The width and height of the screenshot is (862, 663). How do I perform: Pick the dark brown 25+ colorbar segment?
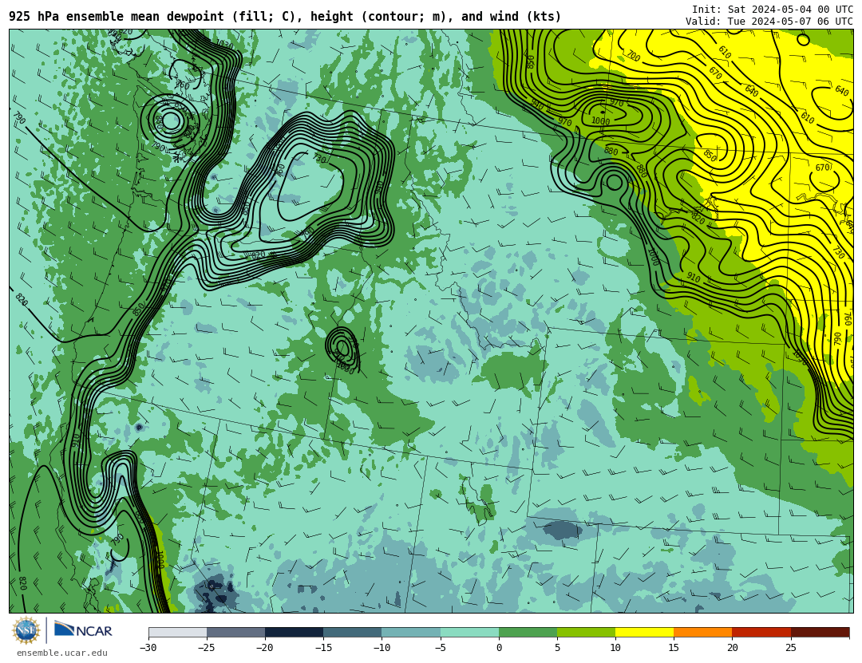(820, 633)
